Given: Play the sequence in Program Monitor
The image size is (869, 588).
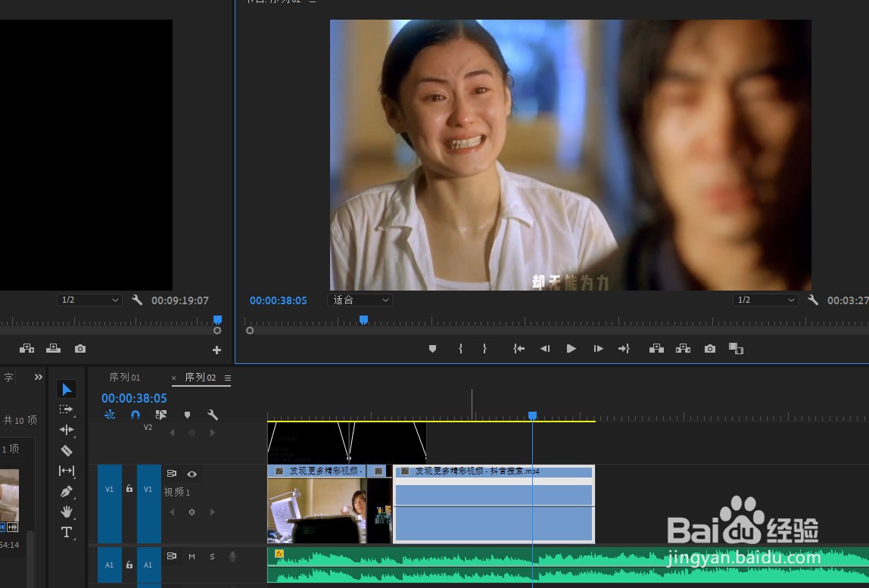Looking at the screenshot, I should (572, 349).
